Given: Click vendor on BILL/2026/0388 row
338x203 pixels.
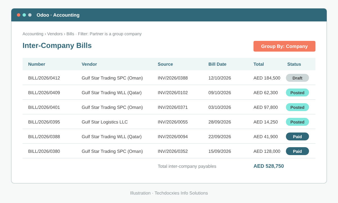Looking at the screenshot, I should click(112, 137).
